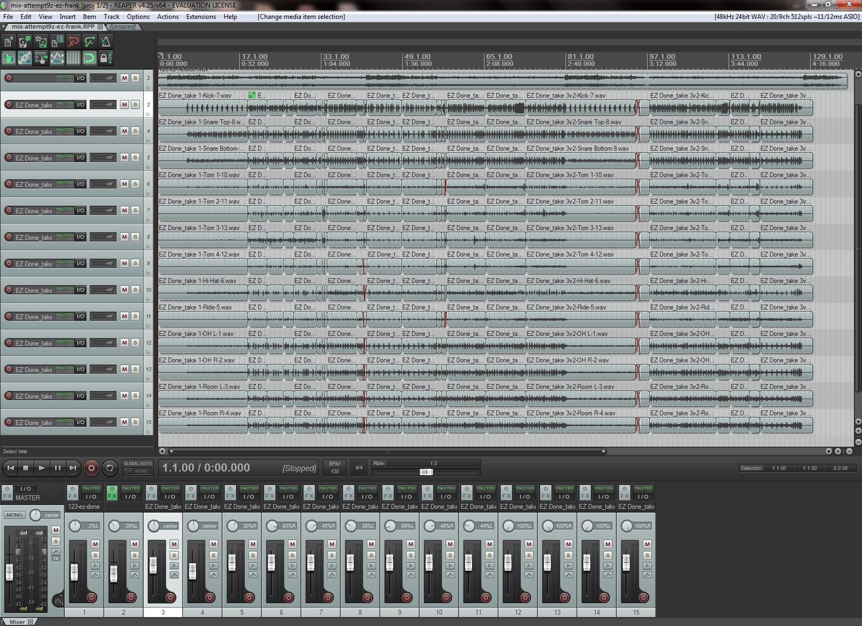Viewport: 862px width, 626px height.
Task: Open the 4/4 time signature selector
Action: [359, 468]
